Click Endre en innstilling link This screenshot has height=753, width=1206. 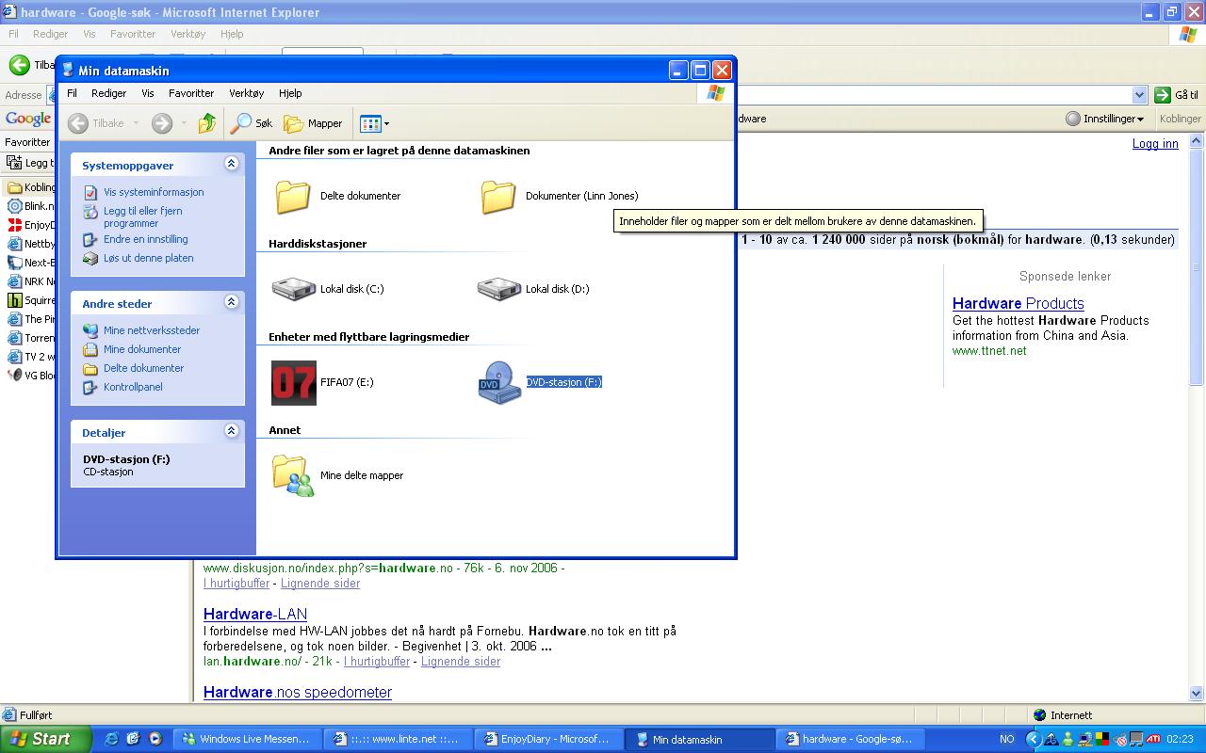point(146,239)
